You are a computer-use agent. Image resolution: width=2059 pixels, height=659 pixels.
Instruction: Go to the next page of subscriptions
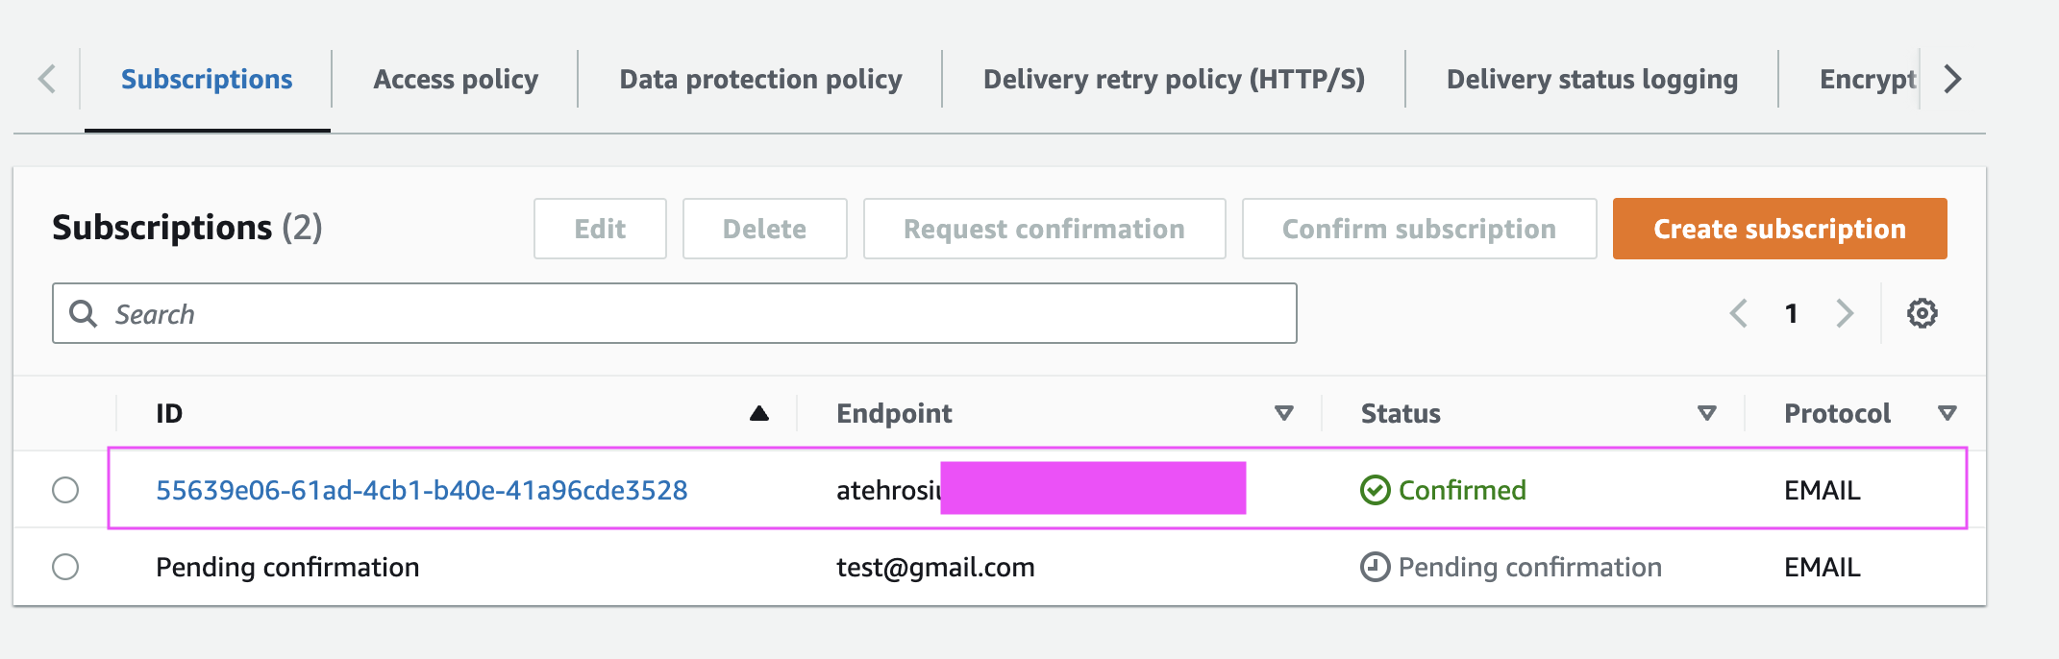1844,313
